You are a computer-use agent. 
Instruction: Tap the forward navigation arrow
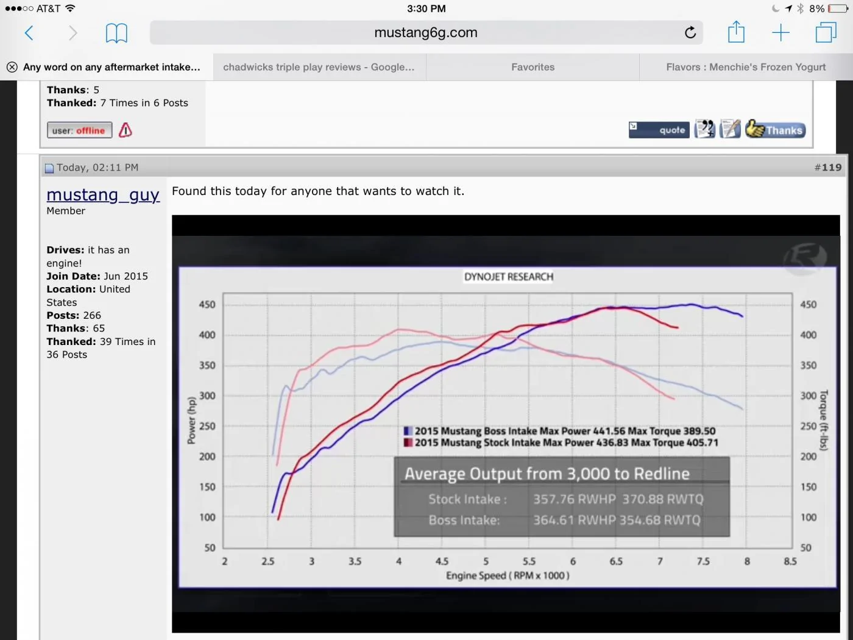coord(73,33)
